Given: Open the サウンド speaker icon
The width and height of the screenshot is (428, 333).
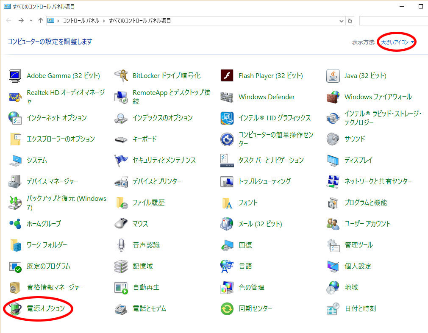Looking at the screenshot, I should tap(333, 139).
